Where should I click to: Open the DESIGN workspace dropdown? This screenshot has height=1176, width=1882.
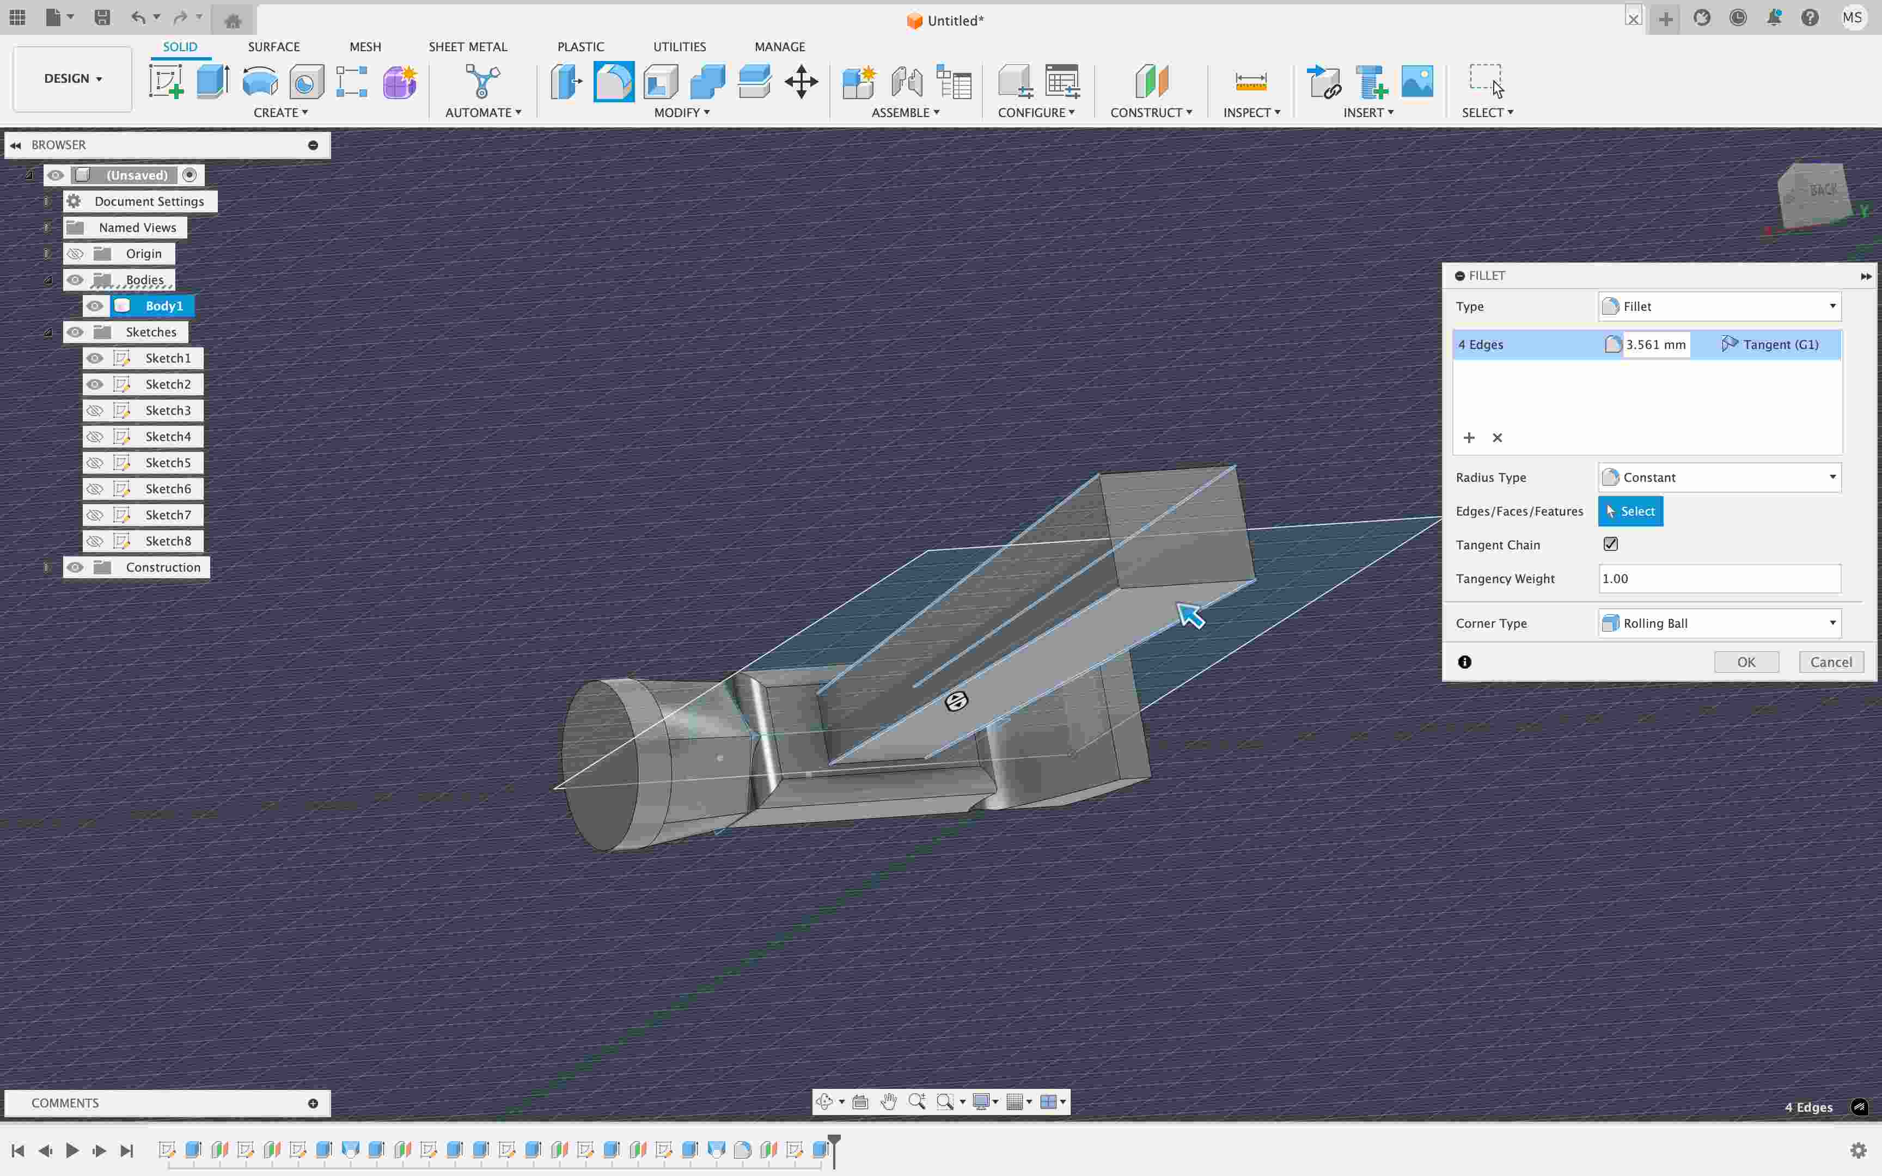click(x=73, y=78)
